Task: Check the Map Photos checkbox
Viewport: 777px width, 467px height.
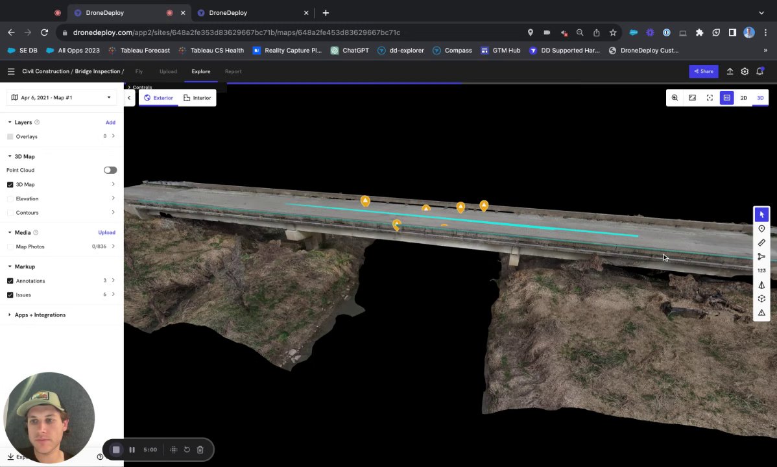Action: click(10, 246)
